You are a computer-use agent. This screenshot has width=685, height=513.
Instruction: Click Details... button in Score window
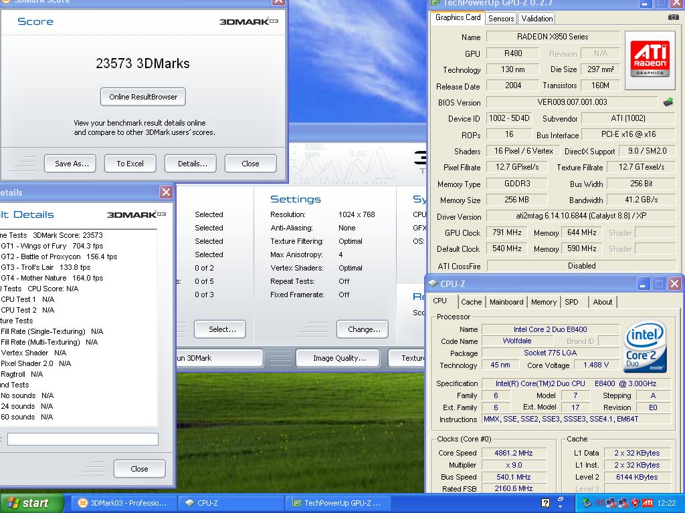191,164
